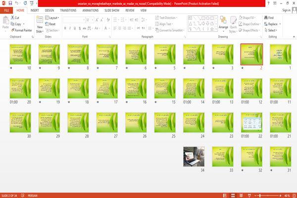Open the Text Direction dropdown
Screen dimensions: 297x198
166,18
